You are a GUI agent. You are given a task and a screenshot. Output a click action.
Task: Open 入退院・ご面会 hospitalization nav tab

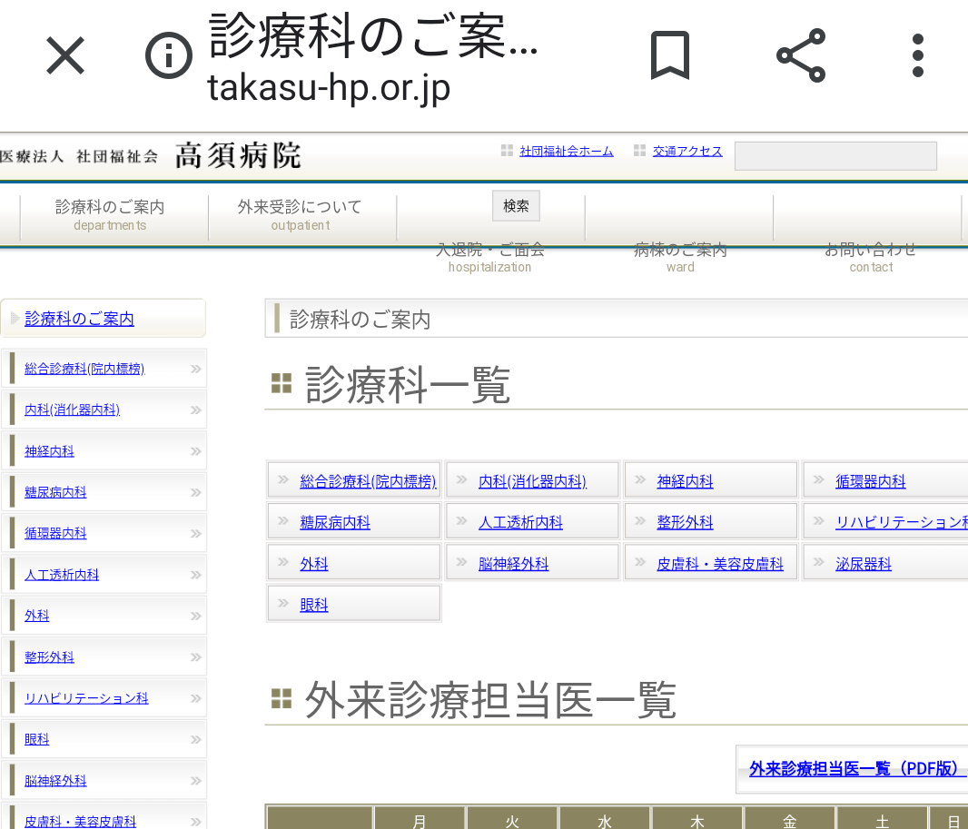coord(490,258)
